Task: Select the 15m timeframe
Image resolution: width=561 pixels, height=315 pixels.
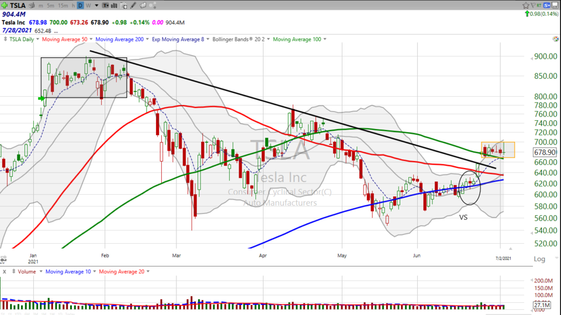Action: [x=63, y=6]
